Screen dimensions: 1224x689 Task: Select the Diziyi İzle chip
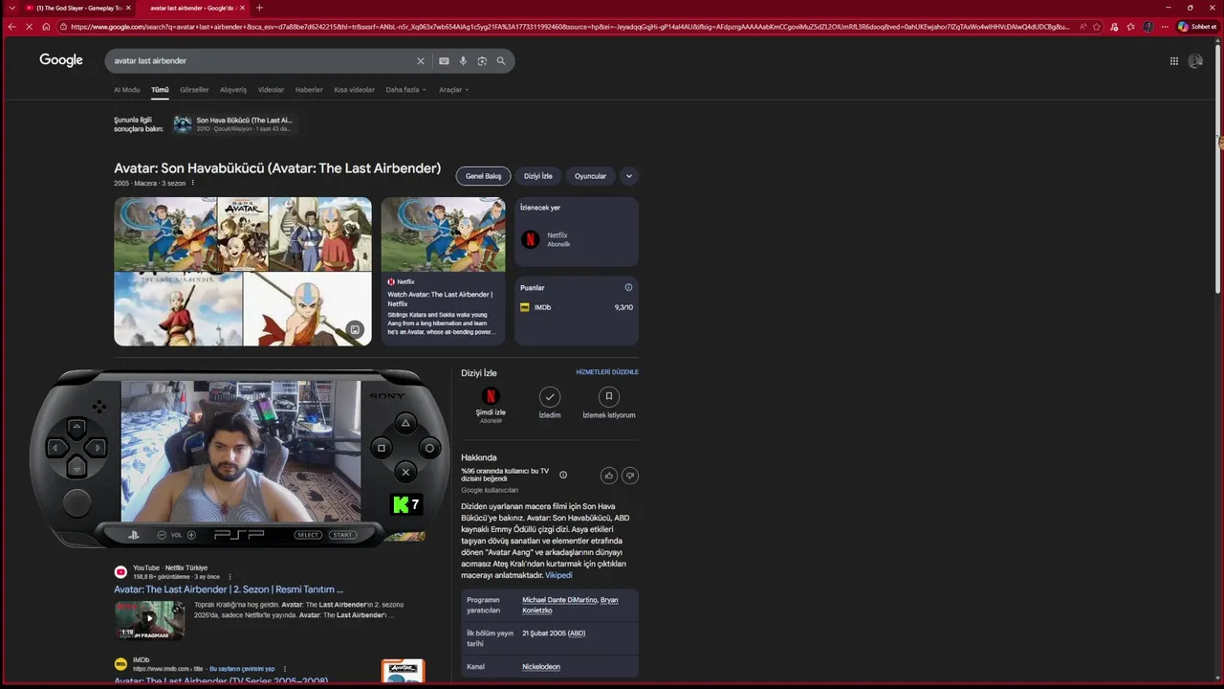coord(538,176)
